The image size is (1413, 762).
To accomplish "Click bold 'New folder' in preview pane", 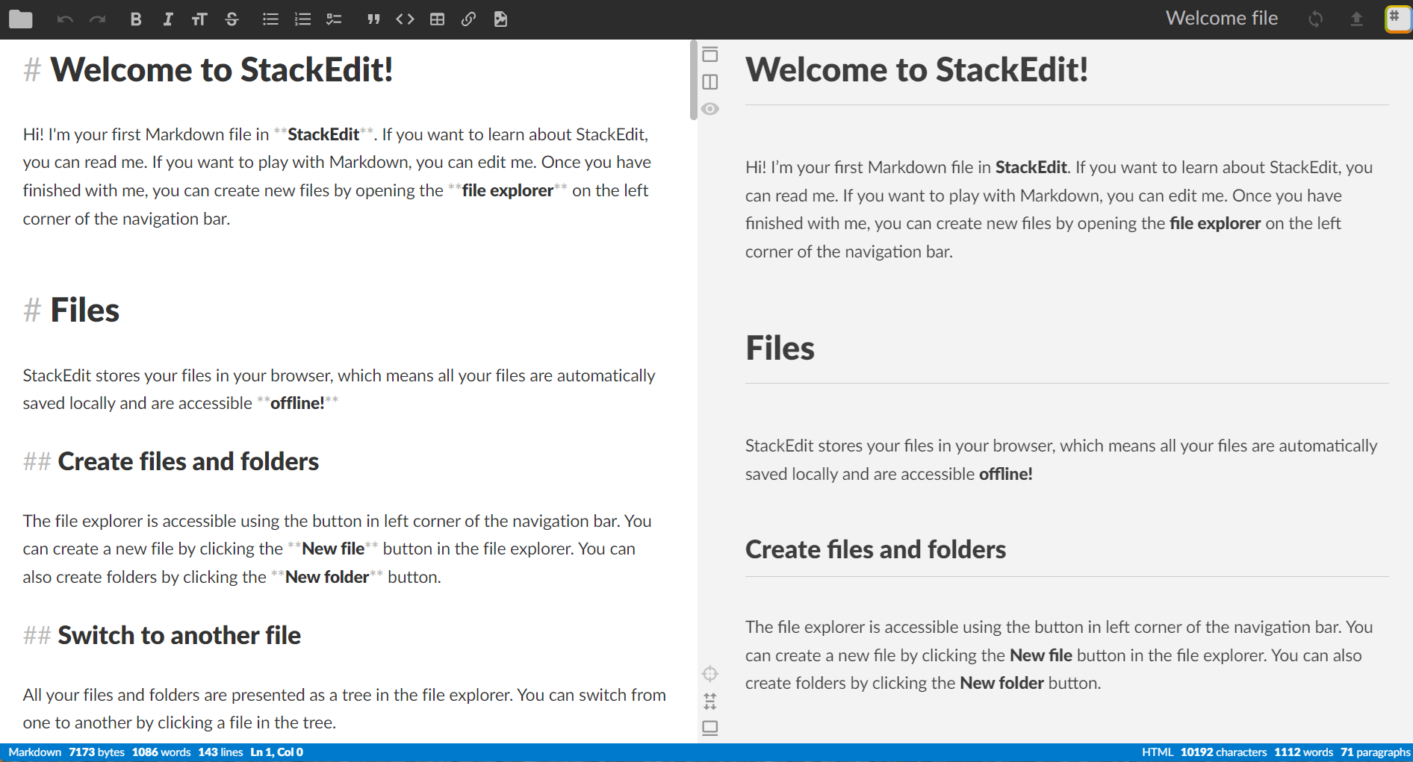I will click(1001, 683).
